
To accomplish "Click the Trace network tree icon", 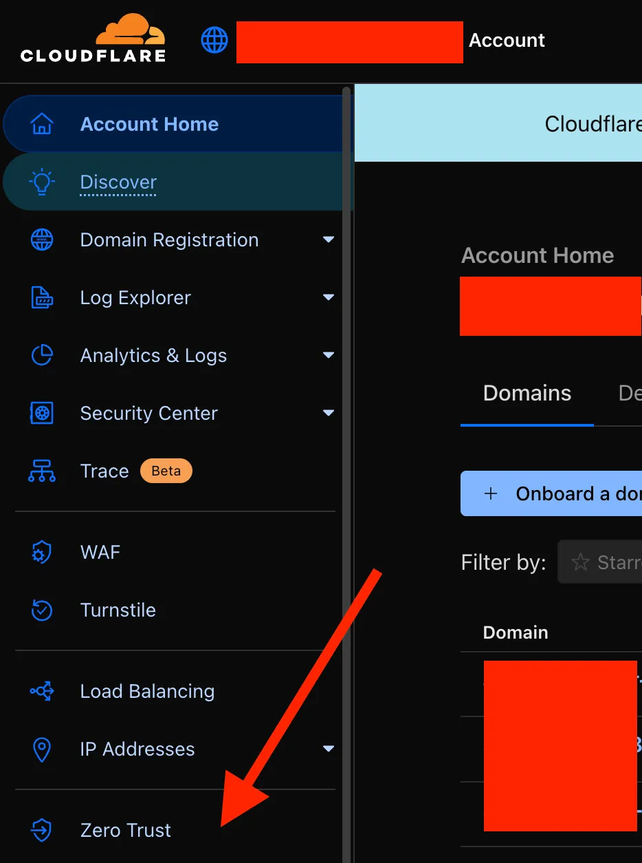I will 42,471.
